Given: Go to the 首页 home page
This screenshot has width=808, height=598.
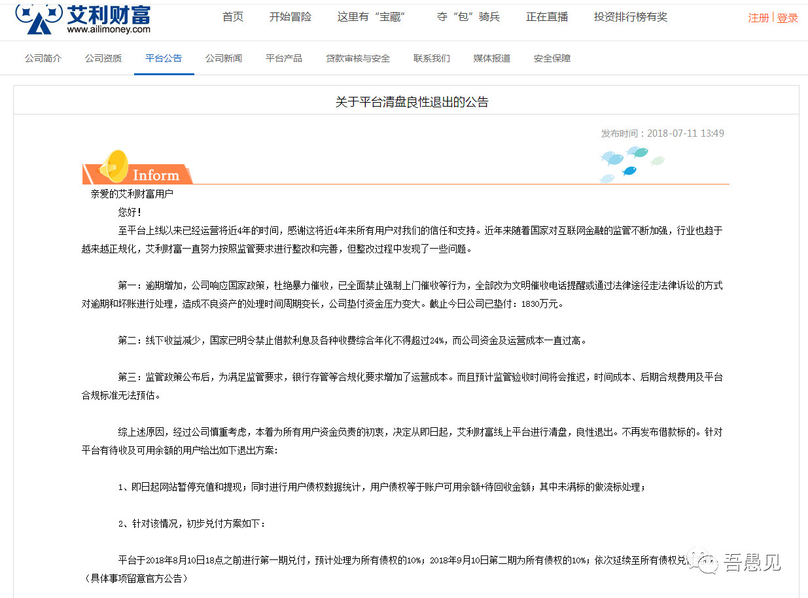Looking at the screenshot, I should point(233,17).
